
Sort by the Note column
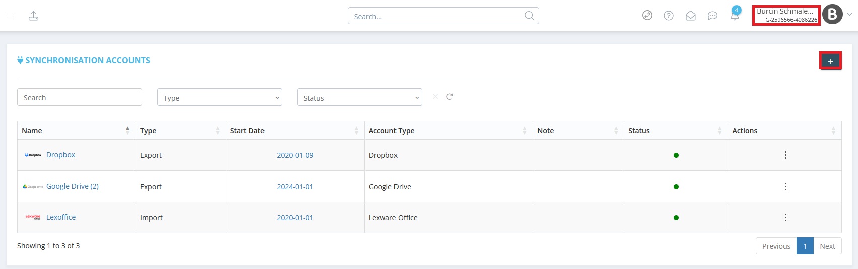pyautogui.click(x=578, y=130)
